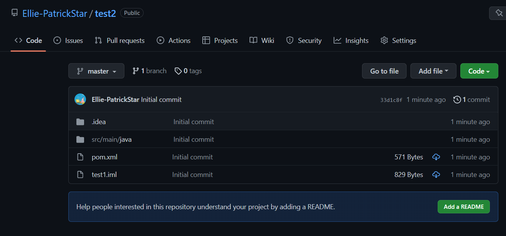The width and height of the screenshot is (506, 236).
Task: Open the .idea folder
Action: [99, 122]
